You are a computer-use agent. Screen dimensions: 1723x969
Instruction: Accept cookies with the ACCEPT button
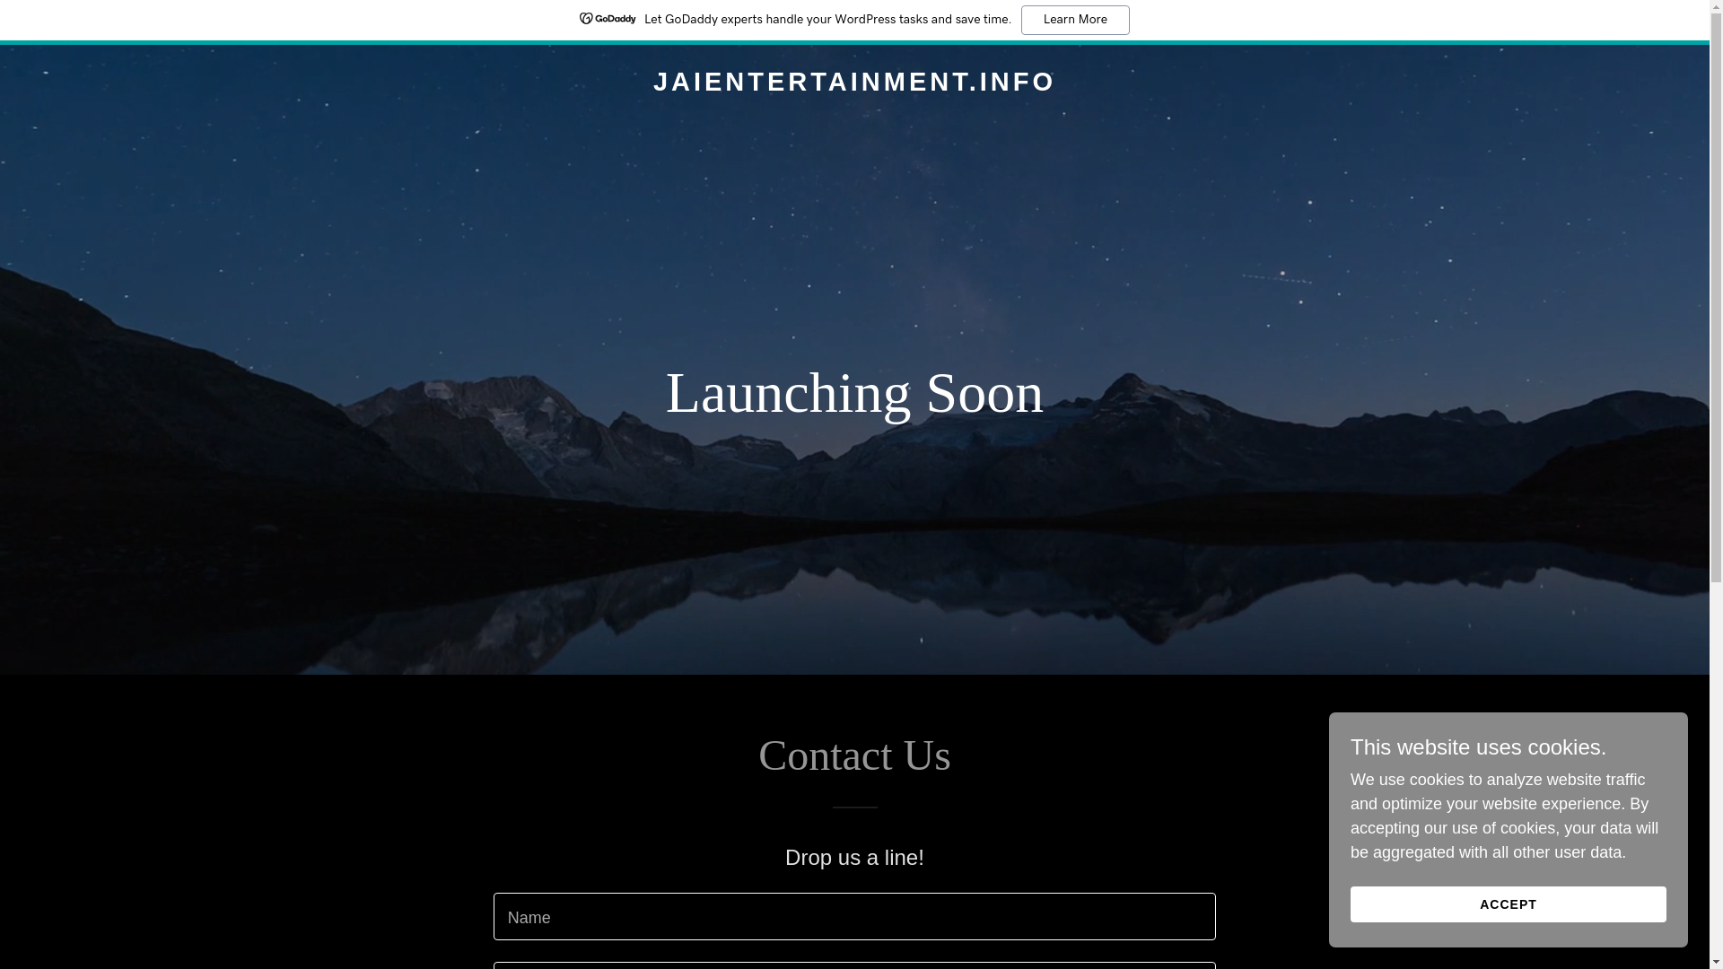pos(1507,904)
